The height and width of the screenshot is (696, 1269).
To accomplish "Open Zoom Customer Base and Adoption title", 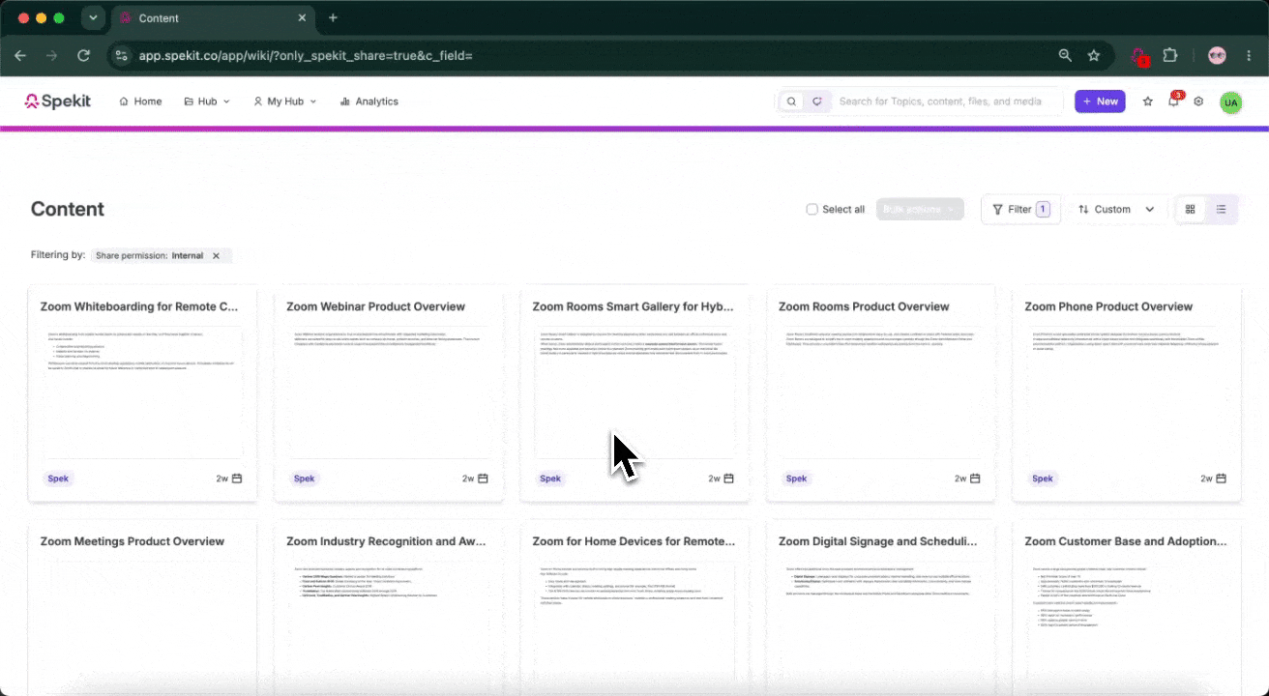I will click(1126, 541).
